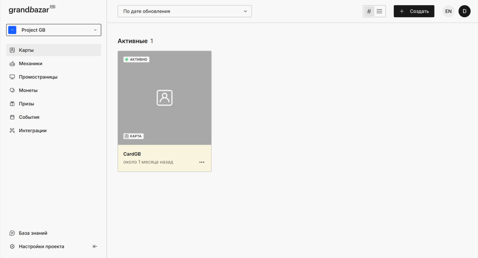This screenshot has width=478, height=258.
Task: Go to Настройки проекта
Action: pos(41,246)
